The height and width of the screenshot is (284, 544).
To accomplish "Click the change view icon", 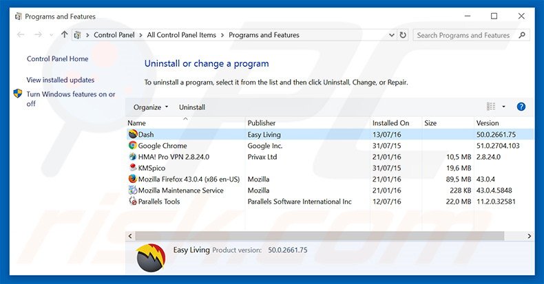I will 491,107.
